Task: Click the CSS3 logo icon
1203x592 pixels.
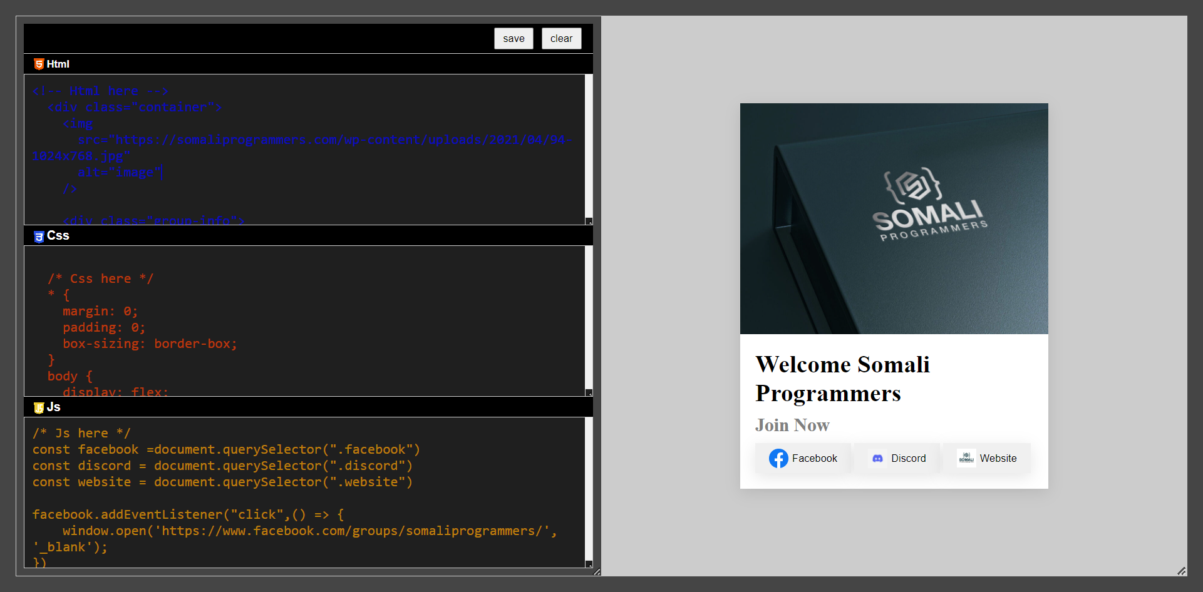Action: tap(39, 236)
